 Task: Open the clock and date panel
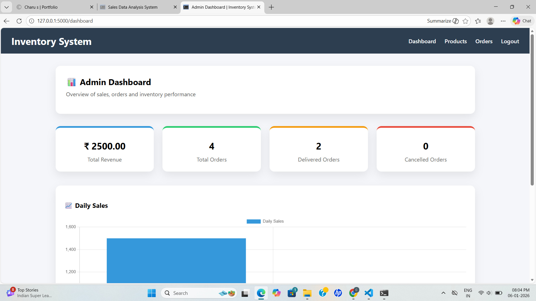(x=518, y=293)
